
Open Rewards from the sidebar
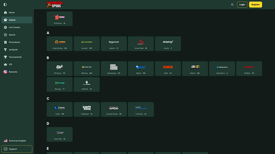(x=17, y=72)
